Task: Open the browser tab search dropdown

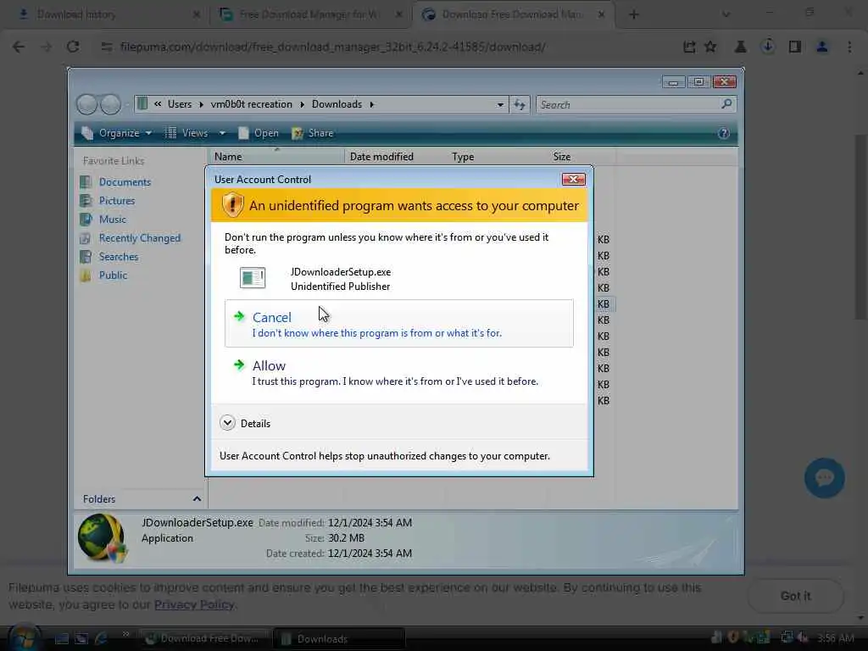Action: coord(726,15)
